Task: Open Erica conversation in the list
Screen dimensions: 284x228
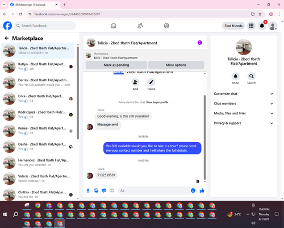Action: point(38,98)
